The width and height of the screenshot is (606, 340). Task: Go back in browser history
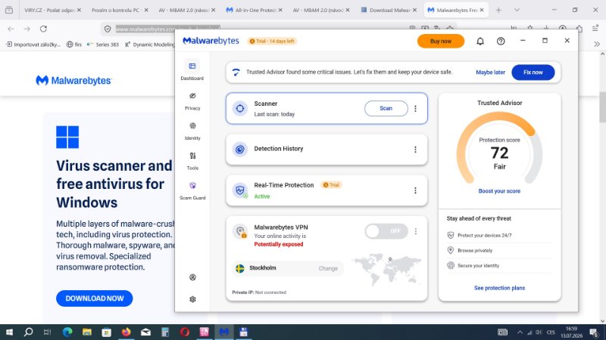point(11,29)
